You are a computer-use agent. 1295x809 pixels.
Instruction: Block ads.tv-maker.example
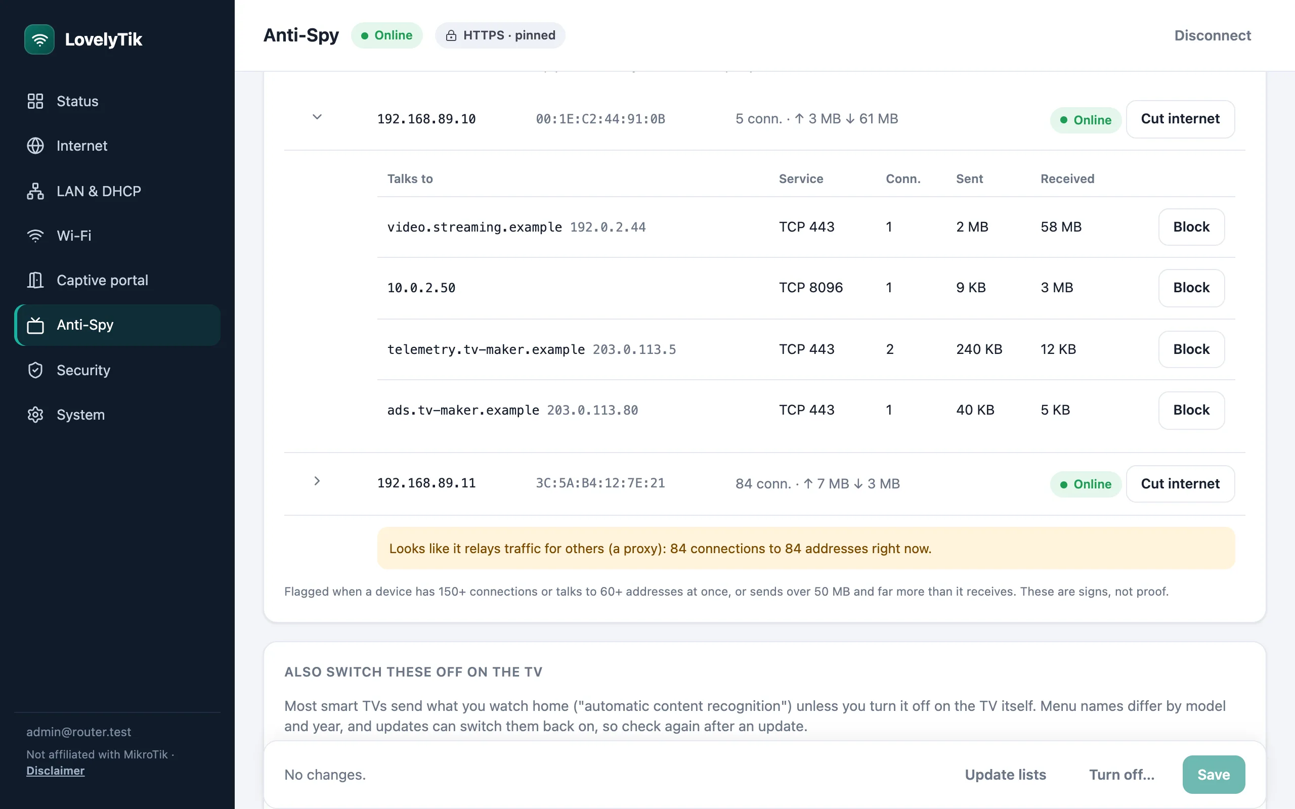pyautogui.click(x=1191, y=410)
